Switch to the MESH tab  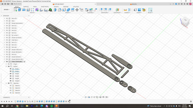pos(35,7)
